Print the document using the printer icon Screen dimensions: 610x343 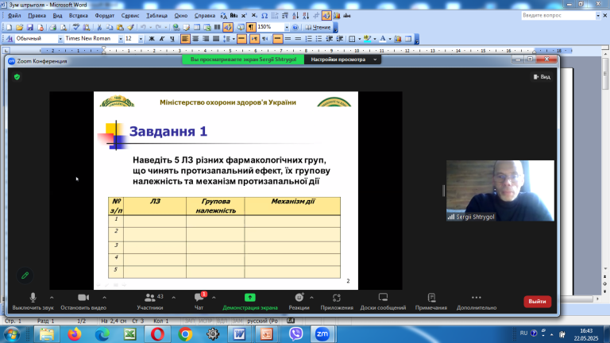(53, 27)
